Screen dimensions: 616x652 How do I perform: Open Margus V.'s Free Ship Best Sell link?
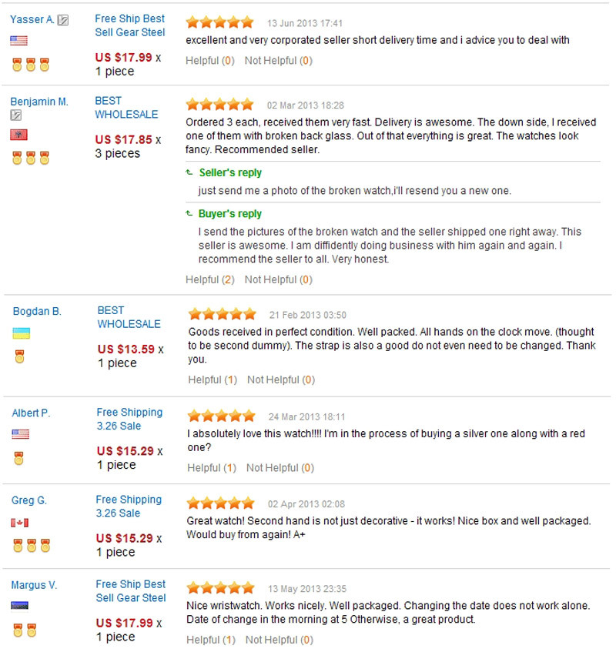click(131, 591)
